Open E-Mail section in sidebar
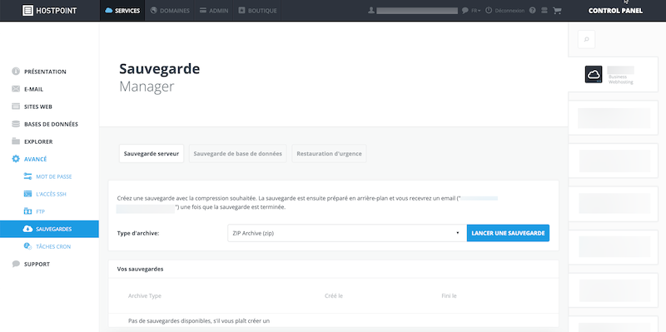The width and height of the screenshot is (666, 332). click(x=33, y=89)
